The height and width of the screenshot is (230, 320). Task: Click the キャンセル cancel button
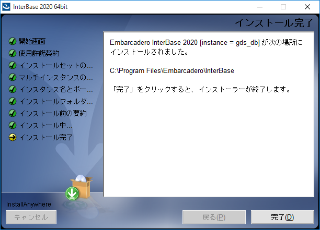coord(31,217)
